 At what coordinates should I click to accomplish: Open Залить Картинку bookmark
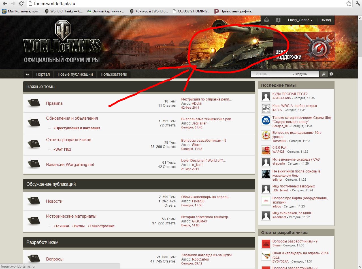105,11
